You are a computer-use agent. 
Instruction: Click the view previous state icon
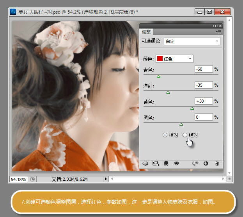[195, 164]
